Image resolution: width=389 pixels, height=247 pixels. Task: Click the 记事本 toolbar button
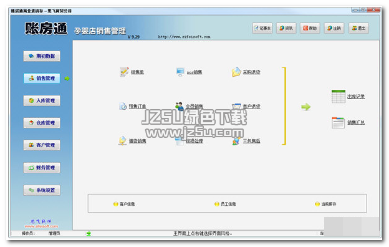tap(262, 28)
